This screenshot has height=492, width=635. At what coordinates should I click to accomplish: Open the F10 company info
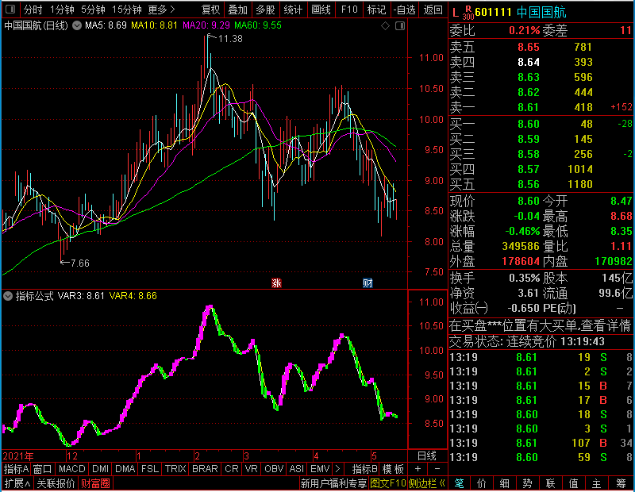coord(349,10)
